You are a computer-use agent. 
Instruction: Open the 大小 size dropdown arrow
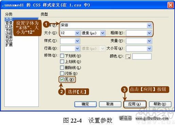pyautogui.click(x=77, y=33)
